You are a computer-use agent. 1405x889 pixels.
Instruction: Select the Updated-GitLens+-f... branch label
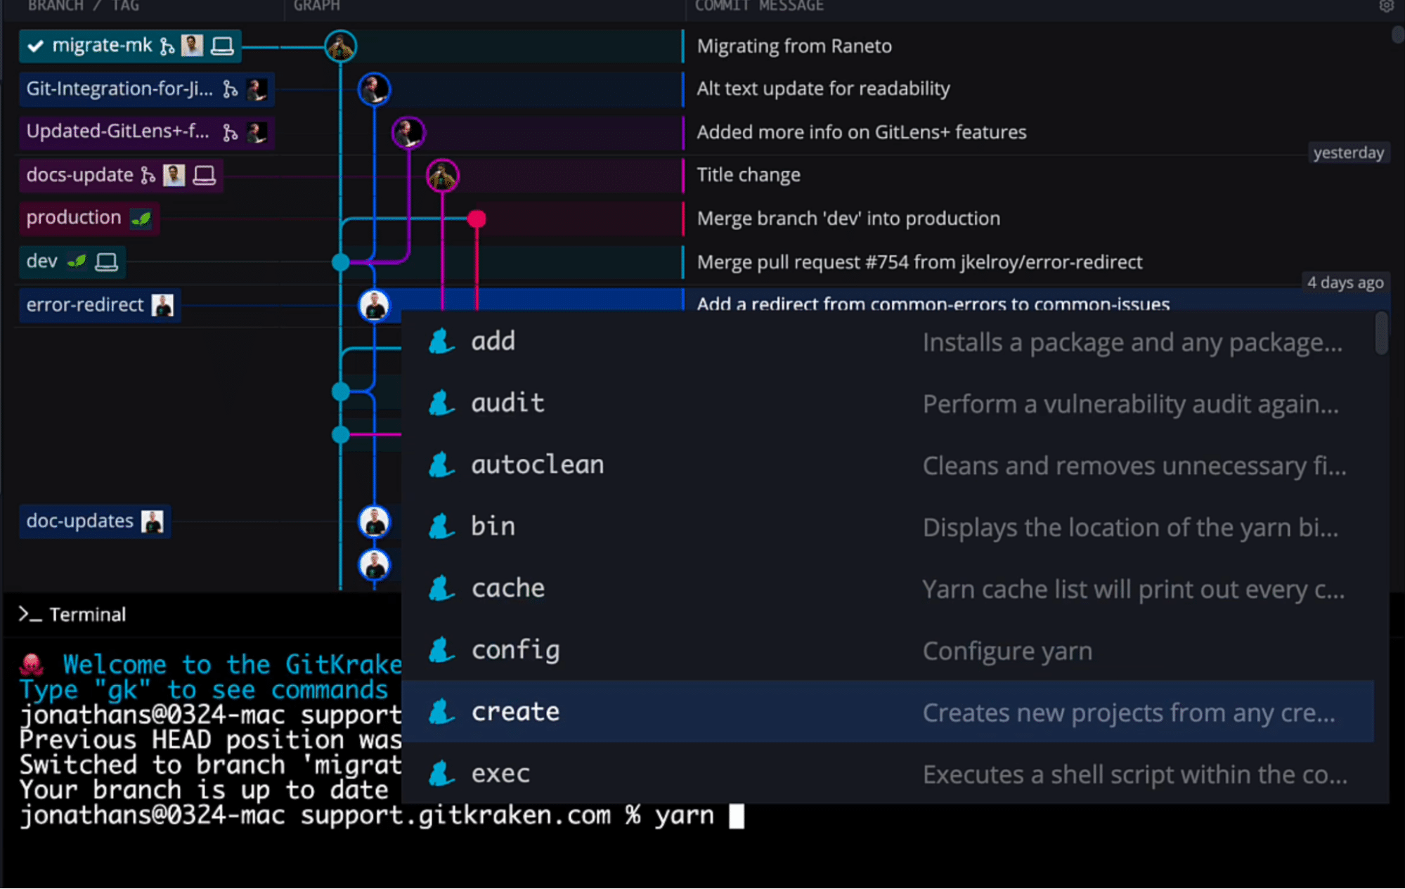pyautogui.click(x=147, y=132)
